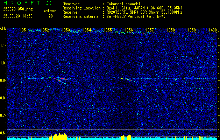Click the version number 1.0.0
Viewport: 220px width, 140px height.
click(48, 3)
